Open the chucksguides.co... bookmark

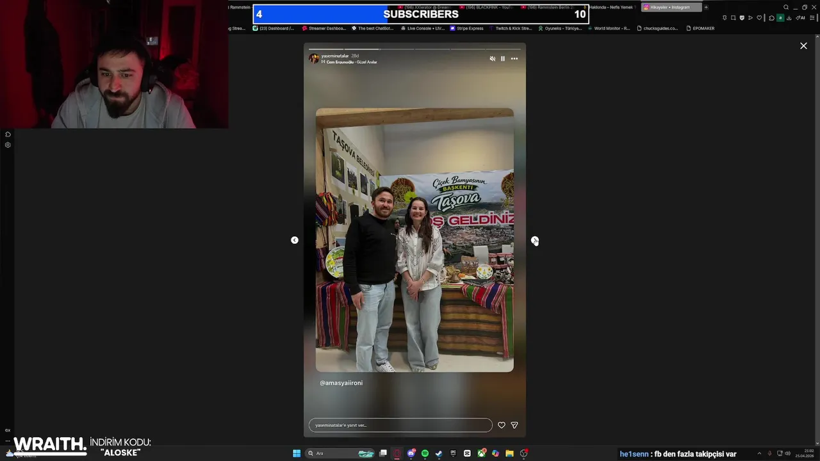[657, 28]
